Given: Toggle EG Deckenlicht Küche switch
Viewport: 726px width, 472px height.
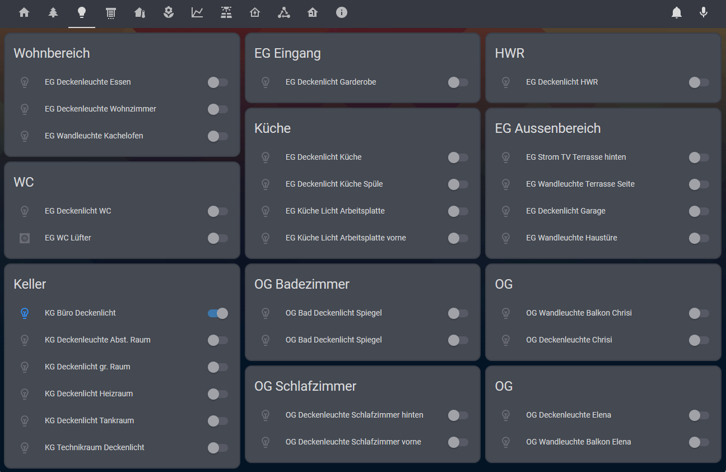Looking at the screenshot, I should tap(458, 158).
